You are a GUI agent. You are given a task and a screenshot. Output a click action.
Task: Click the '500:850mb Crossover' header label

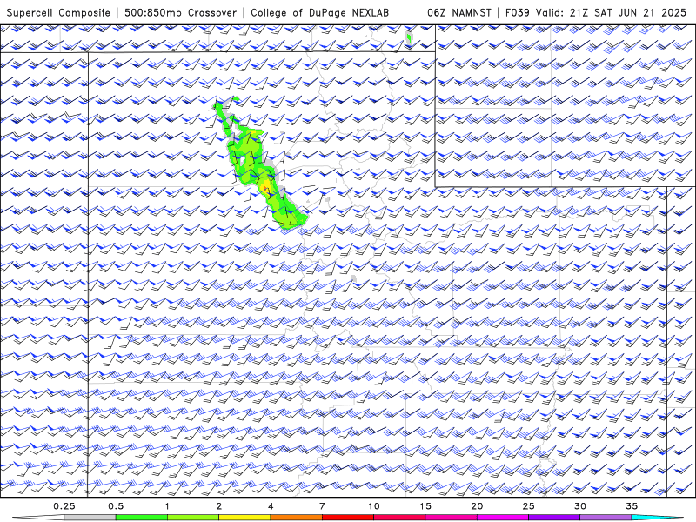click(x=180, y=12)
